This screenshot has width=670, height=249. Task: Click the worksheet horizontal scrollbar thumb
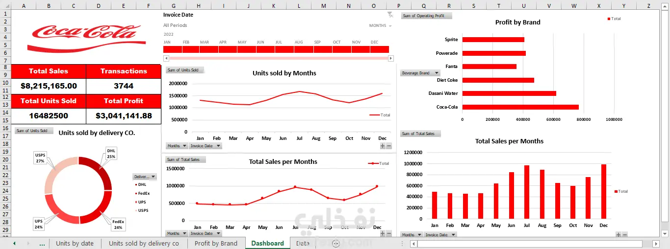coord(530,244)
